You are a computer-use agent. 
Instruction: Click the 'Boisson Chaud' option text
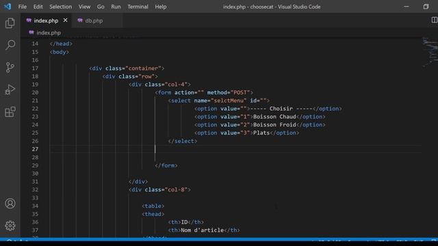(274, 117)
